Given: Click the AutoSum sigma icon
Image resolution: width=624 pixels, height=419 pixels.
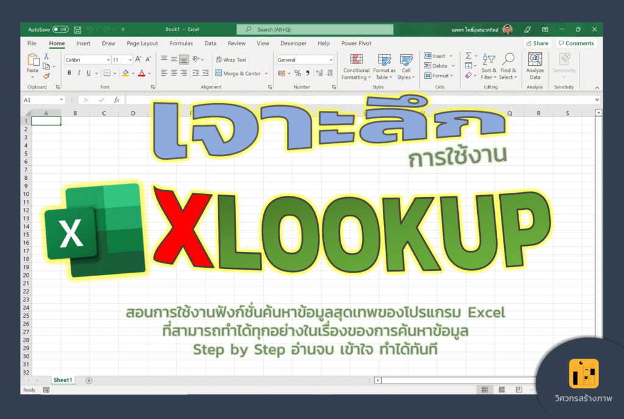Looking at the screenshot, I should point(469,56).
